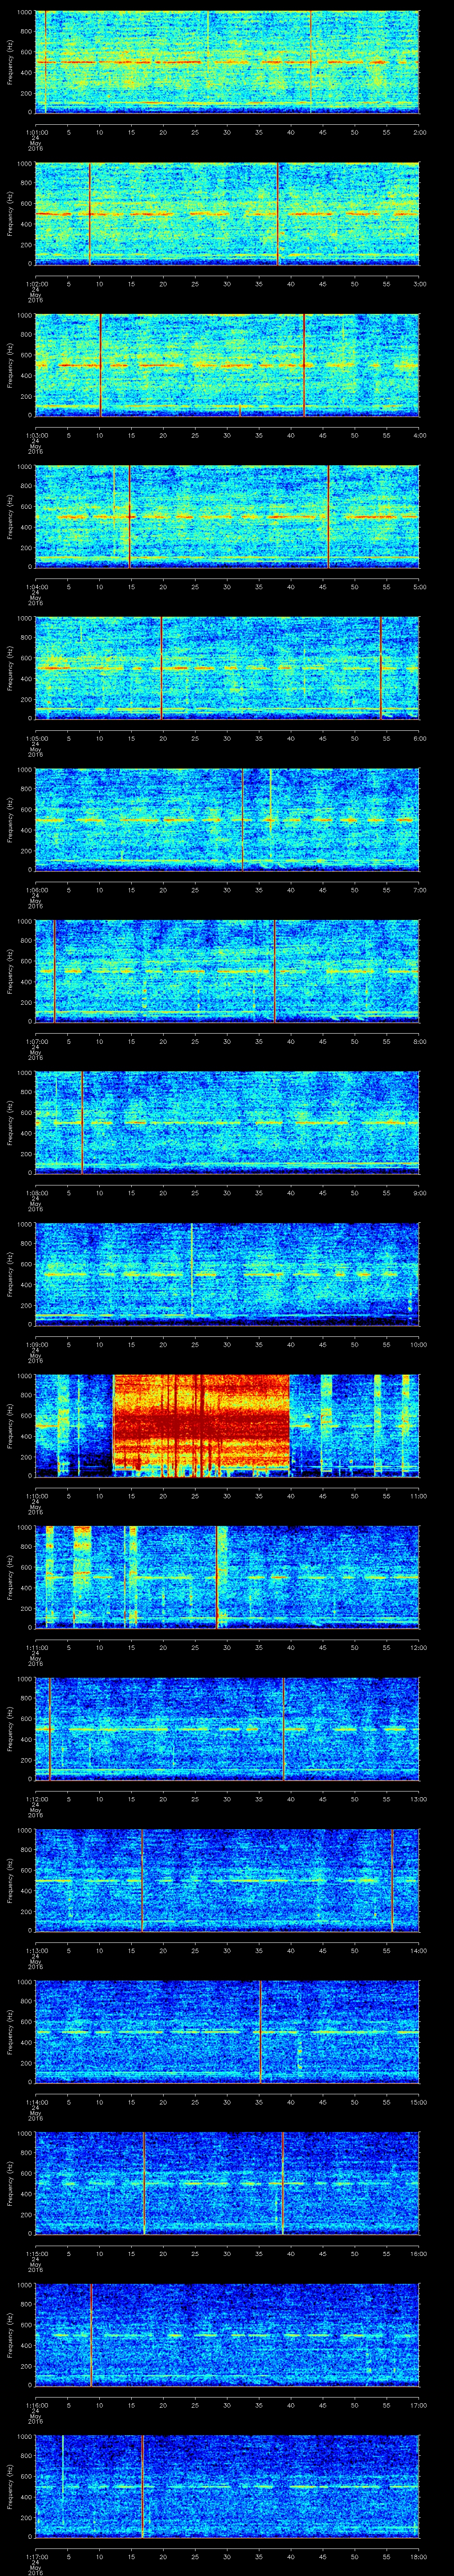Click the '15:00' end time label
This screenshot has height=2576, width=454.
(x=419, y=2101)
